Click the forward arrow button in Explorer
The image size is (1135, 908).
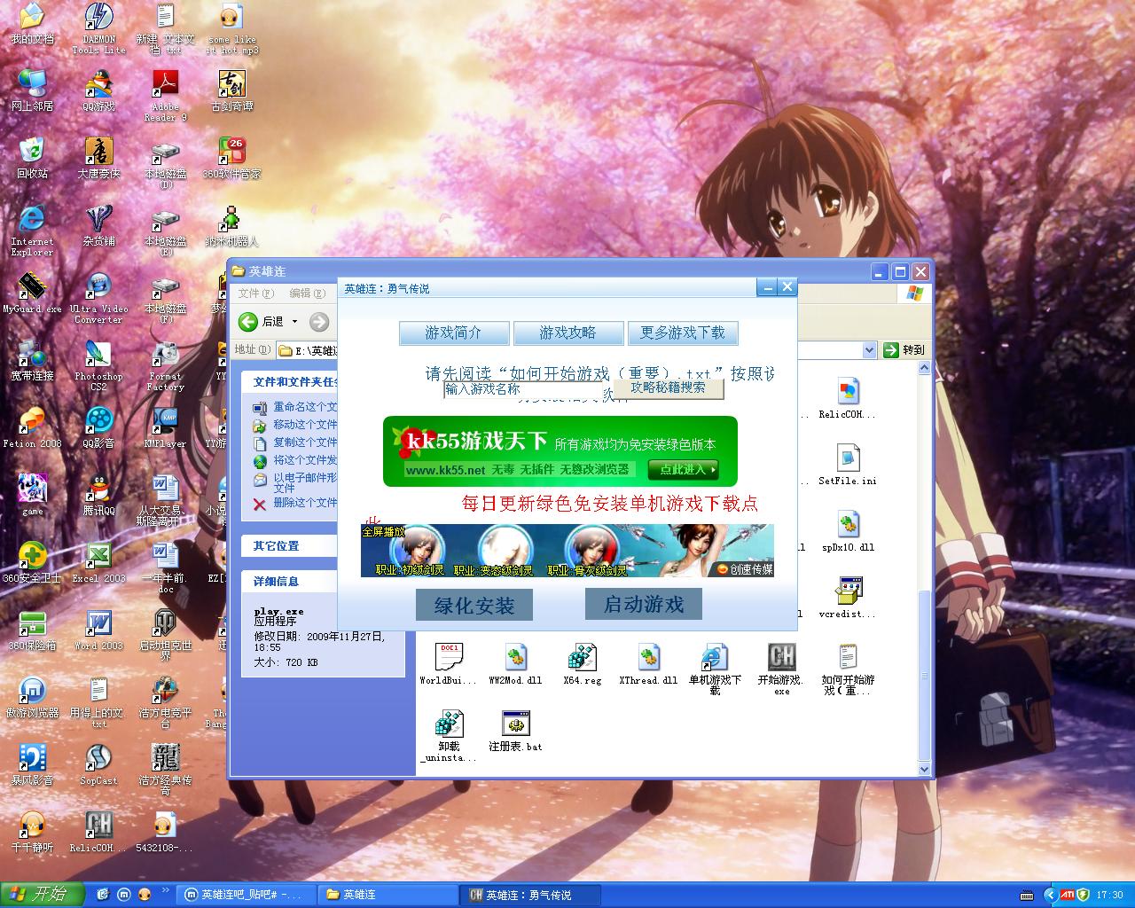pyautogui.click(x=319, y=322)
